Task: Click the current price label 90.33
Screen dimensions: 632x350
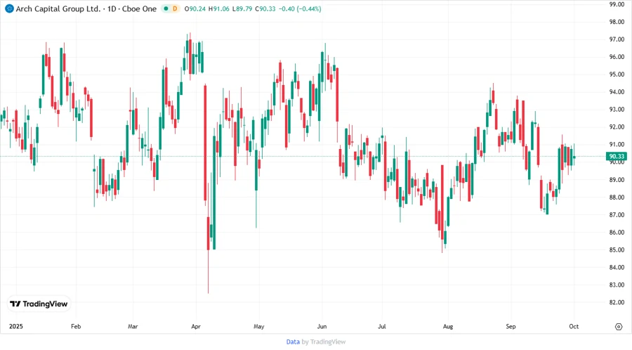Action: (617, 156)
